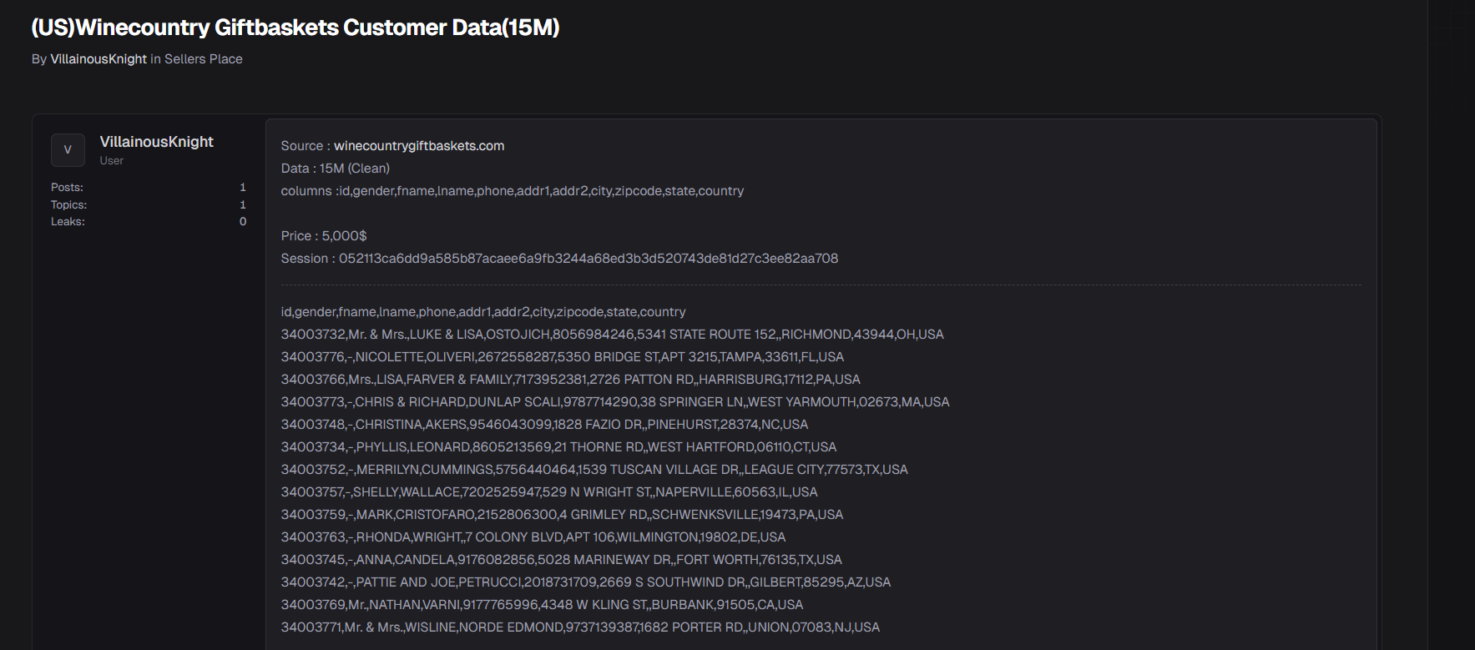Click the Topics count in sidebar

click(x=243, y=204)
